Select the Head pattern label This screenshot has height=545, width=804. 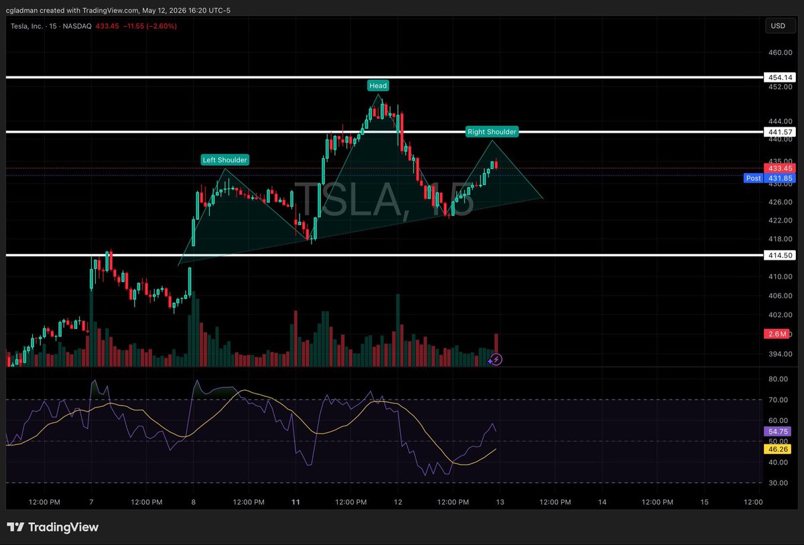(x=378, y=86)
